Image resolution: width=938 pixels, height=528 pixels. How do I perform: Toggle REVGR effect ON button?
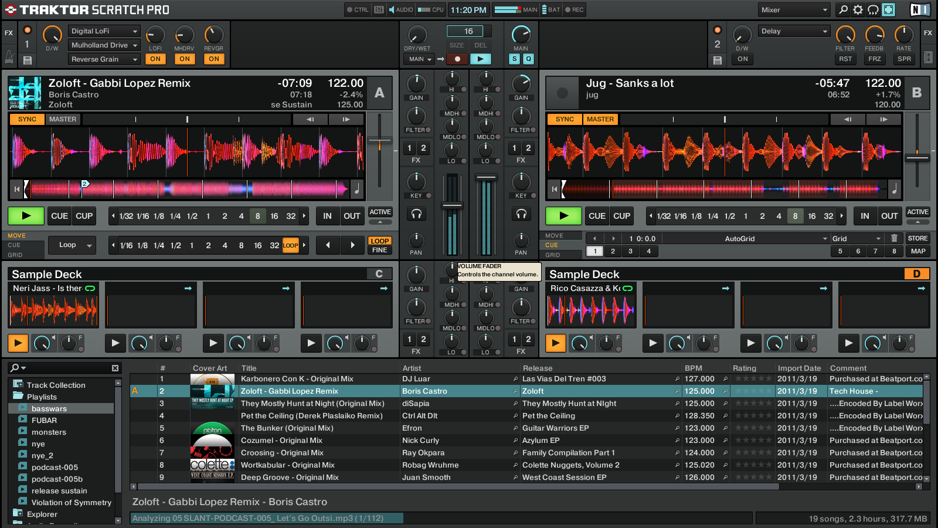214,59
